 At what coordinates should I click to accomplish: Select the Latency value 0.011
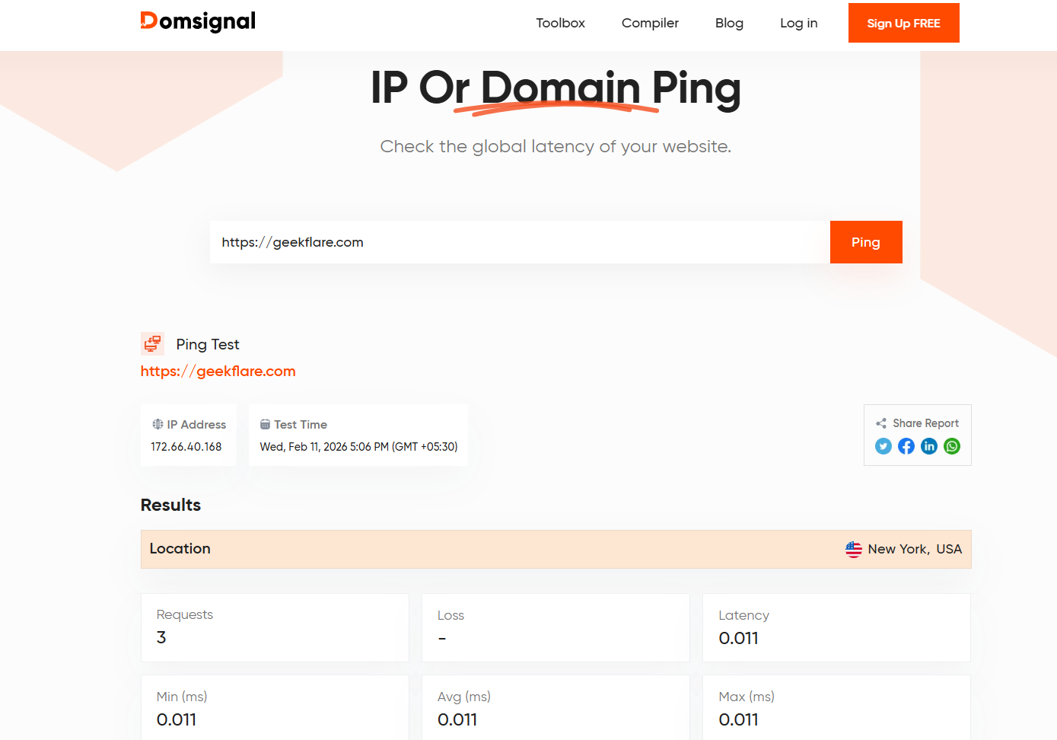tap(738, 638)
